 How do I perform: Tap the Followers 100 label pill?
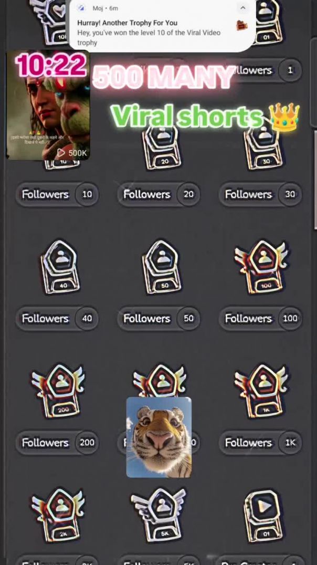tap(260, 318)
